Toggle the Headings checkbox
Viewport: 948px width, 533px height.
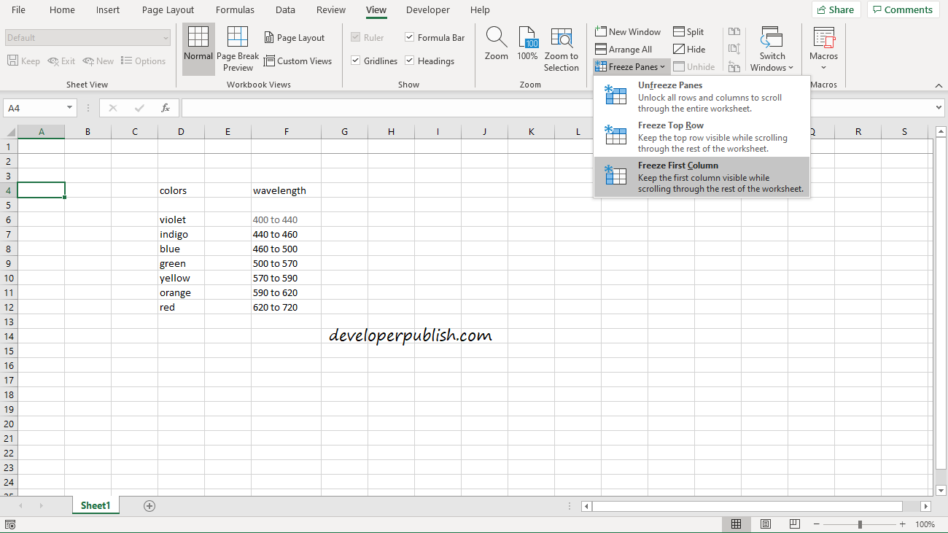[x=409, y=61]
